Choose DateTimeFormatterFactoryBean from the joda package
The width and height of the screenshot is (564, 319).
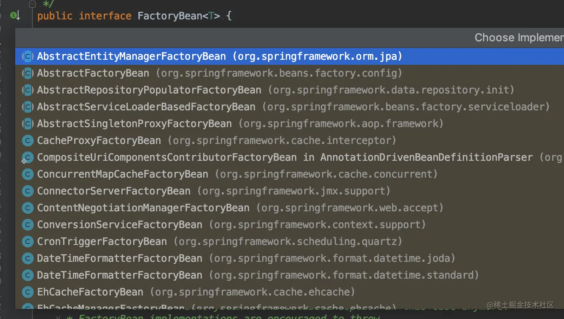[119, 258]
